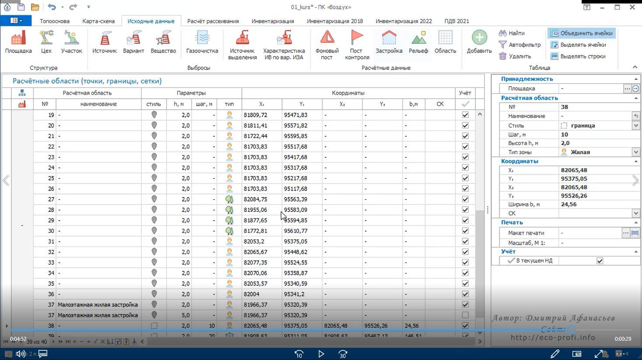Click Удалить trash tool

click(515, 56)
